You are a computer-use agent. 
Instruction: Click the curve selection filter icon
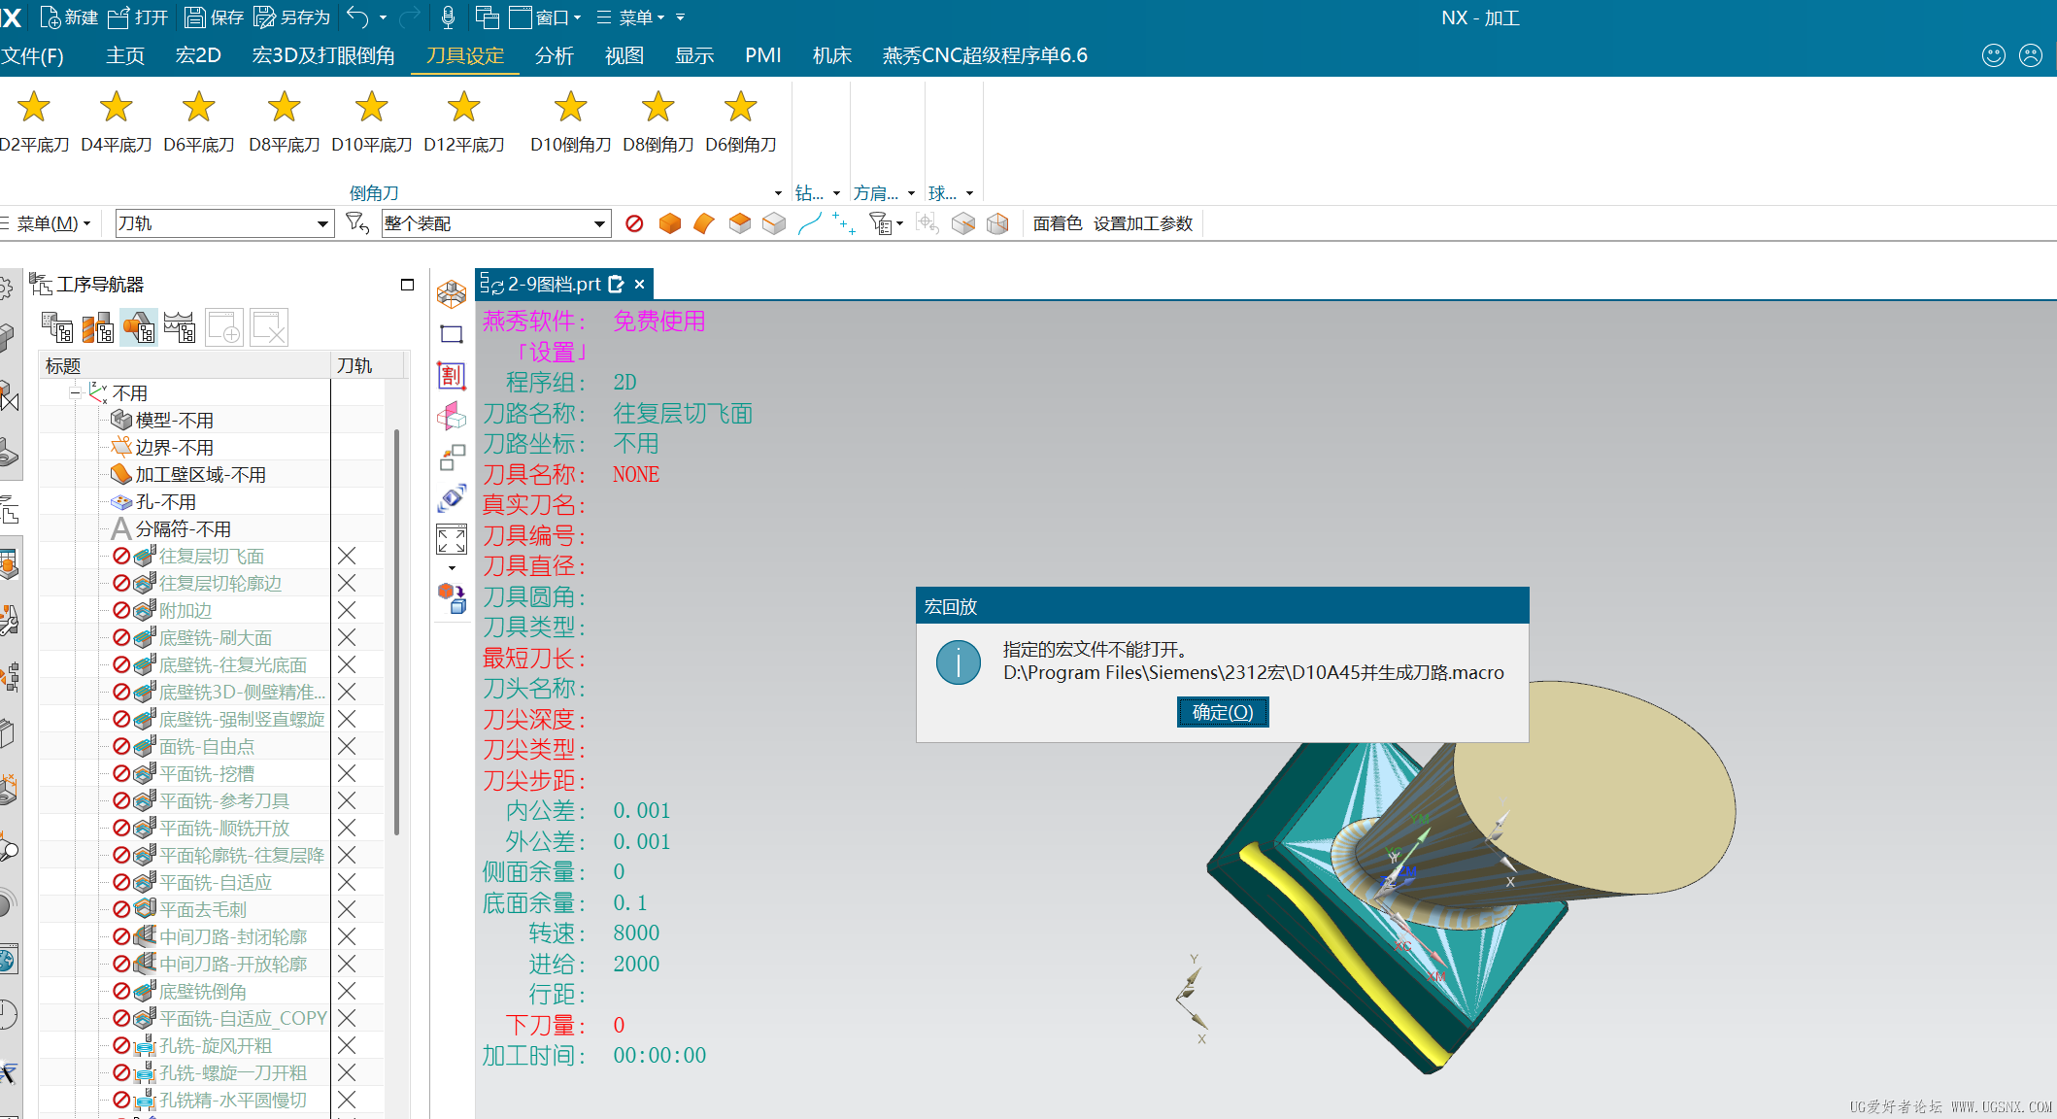coord(809,223)
